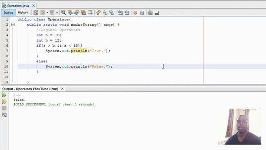Go to Next Bookmark icon
This screenshot has height=150, width=266.
click(x=105, y=12)
